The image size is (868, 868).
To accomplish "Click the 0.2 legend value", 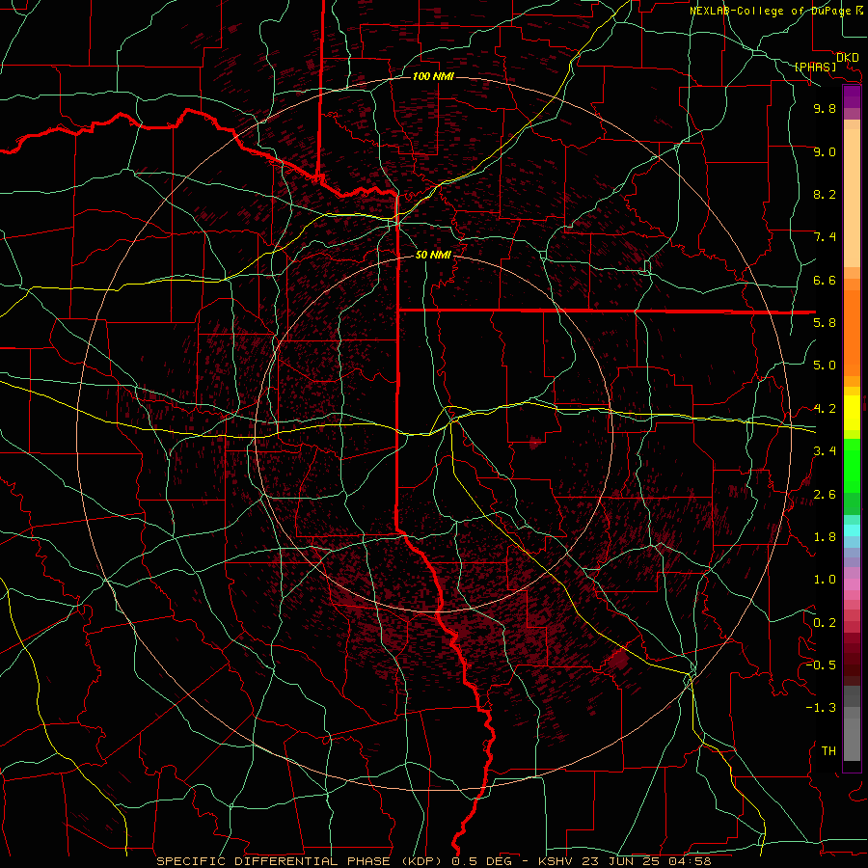I will point(825,623).
